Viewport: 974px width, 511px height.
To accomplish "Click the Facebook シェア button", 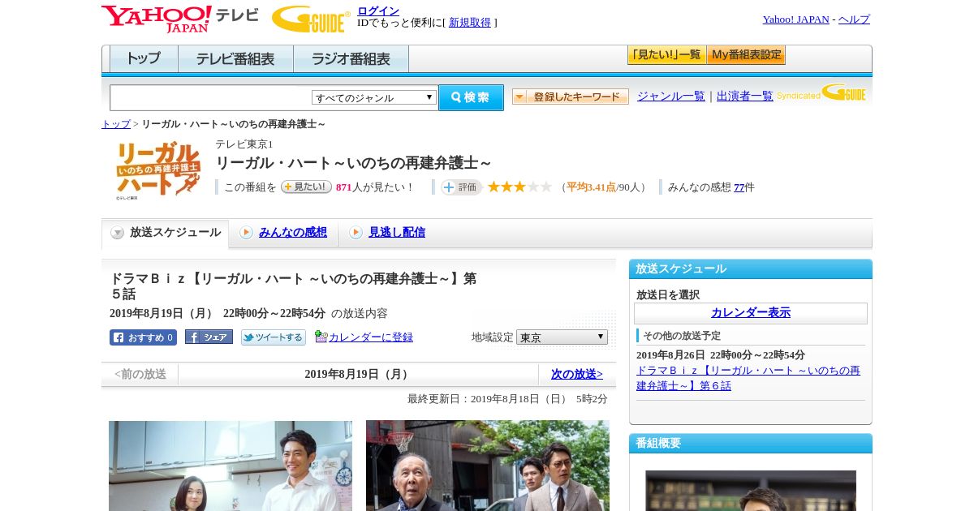I will click(209, 337).
